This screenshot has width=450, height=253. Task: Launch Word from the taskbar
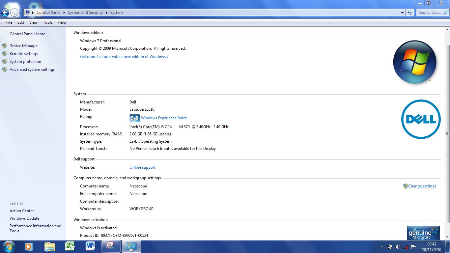coord(90,246)
